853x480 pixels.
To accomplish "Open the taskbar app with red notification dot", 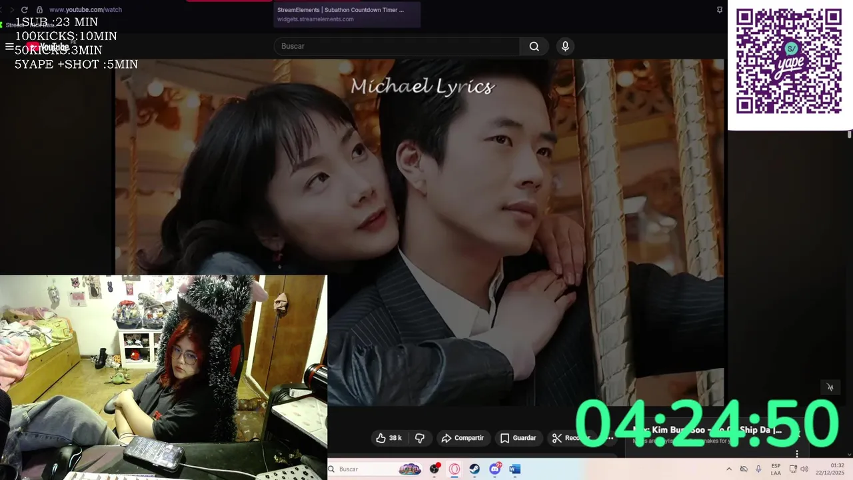I will pos(435,469).
